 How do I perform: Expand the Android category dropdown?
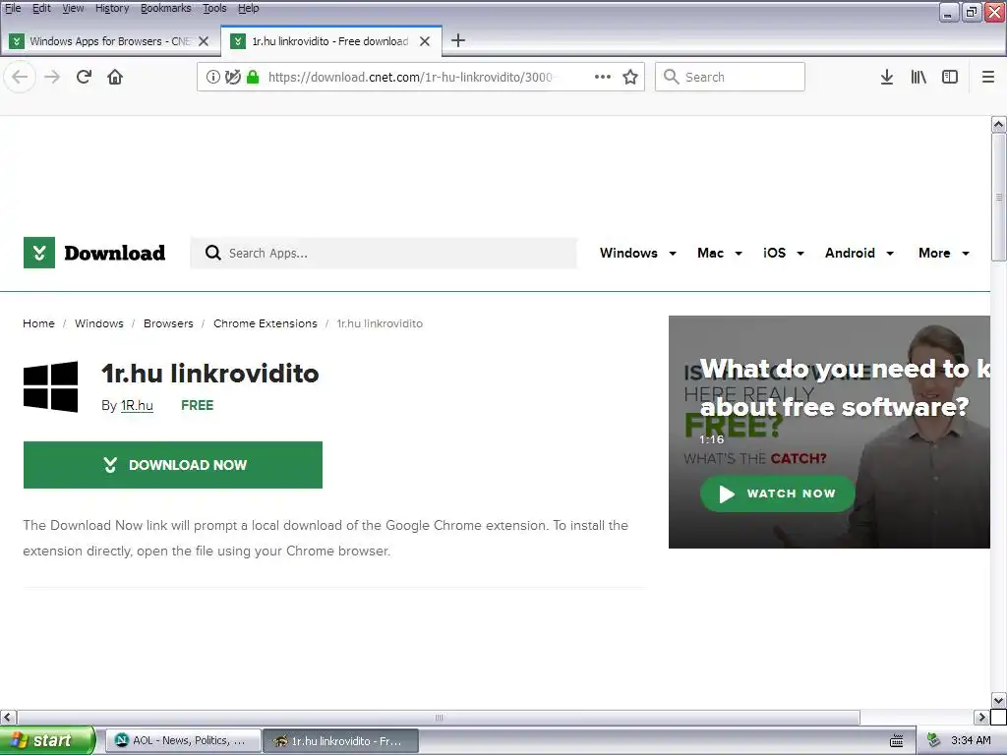[859, 253]
